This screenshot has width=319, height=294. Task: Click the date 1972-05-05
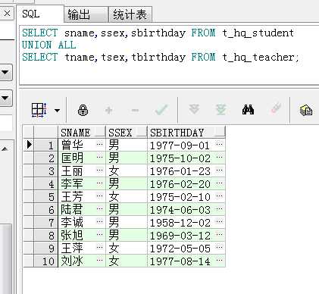tap(180, 249)
